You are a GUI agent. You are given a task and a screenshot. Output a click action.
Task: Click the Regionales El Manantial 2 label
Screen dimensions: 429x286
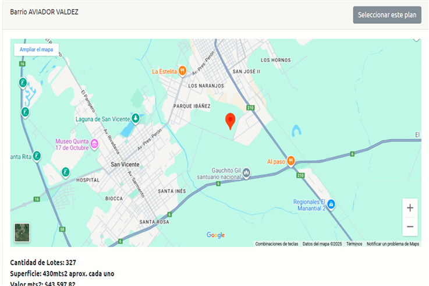click(x=310, y=205)
